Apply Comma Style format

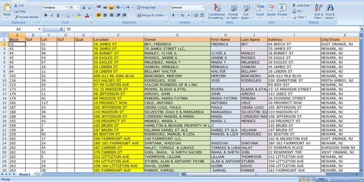pyautogui.click(x=188, y=15)
